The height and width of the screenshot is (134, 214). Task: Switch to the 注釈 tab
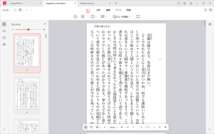pos(98,10)
